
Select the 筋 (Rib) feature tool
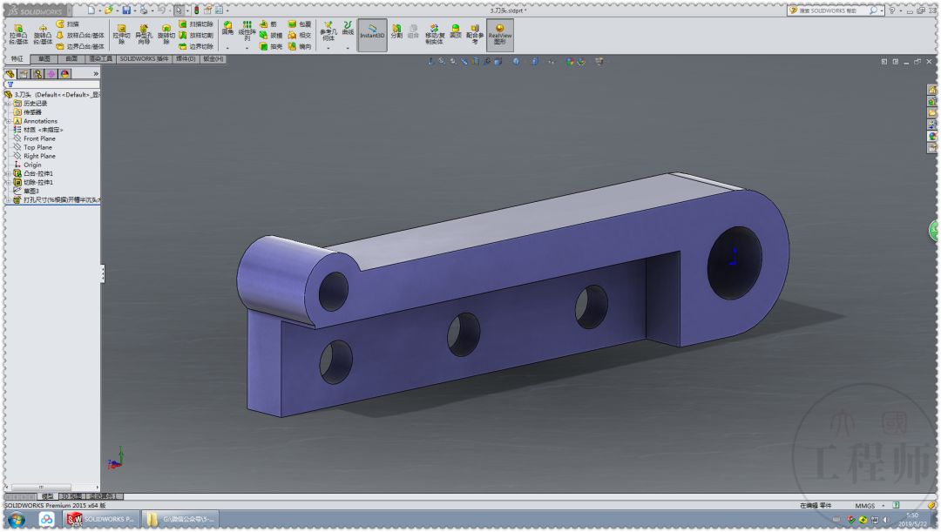pos(269,25)
